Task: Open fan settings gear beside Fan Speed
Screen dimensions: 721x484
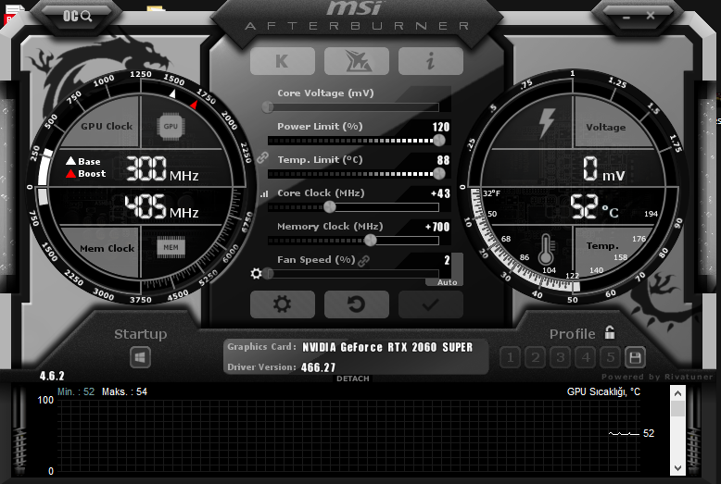Action: coord(256,274)
